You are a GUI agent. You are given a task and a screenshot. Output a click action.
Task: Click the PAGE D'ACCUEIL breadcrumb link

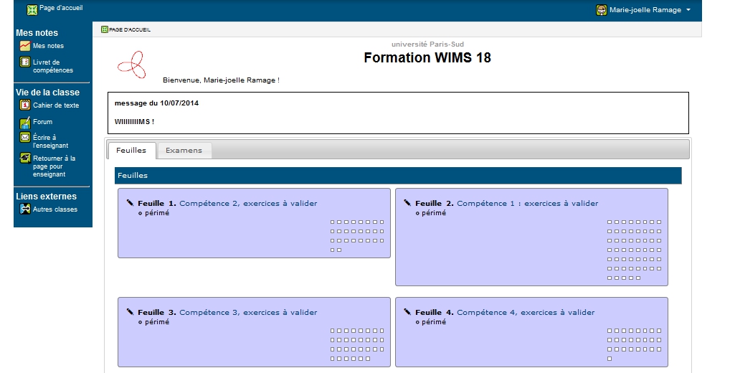130,29
